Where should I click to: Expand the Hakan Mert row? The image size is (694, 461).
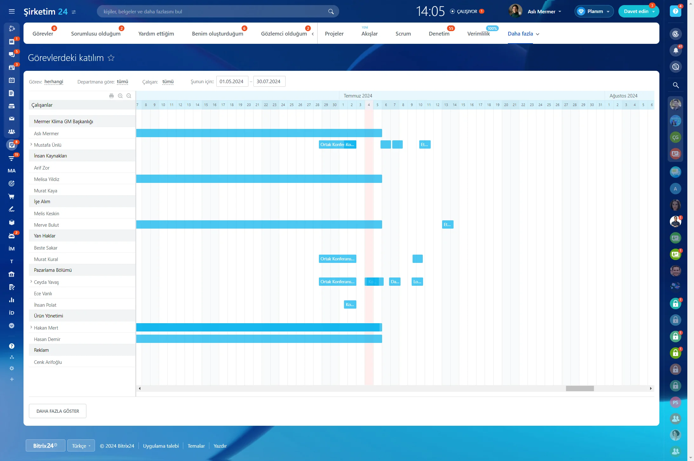click(31, 327)
